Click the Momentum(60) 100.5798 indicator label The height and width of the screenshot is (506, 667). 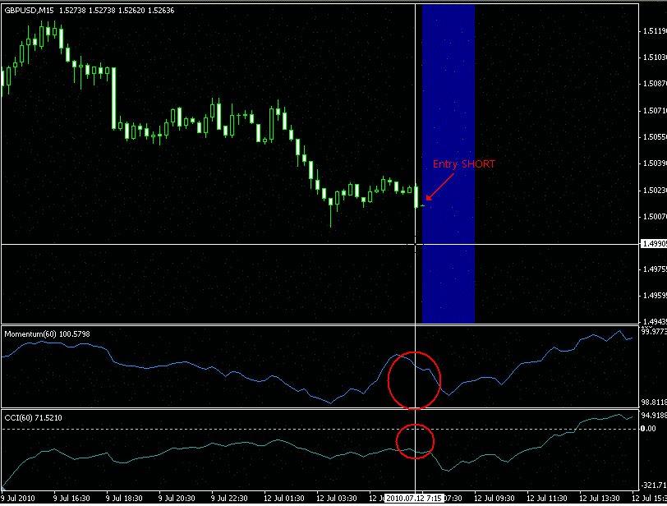pos(47,334)
